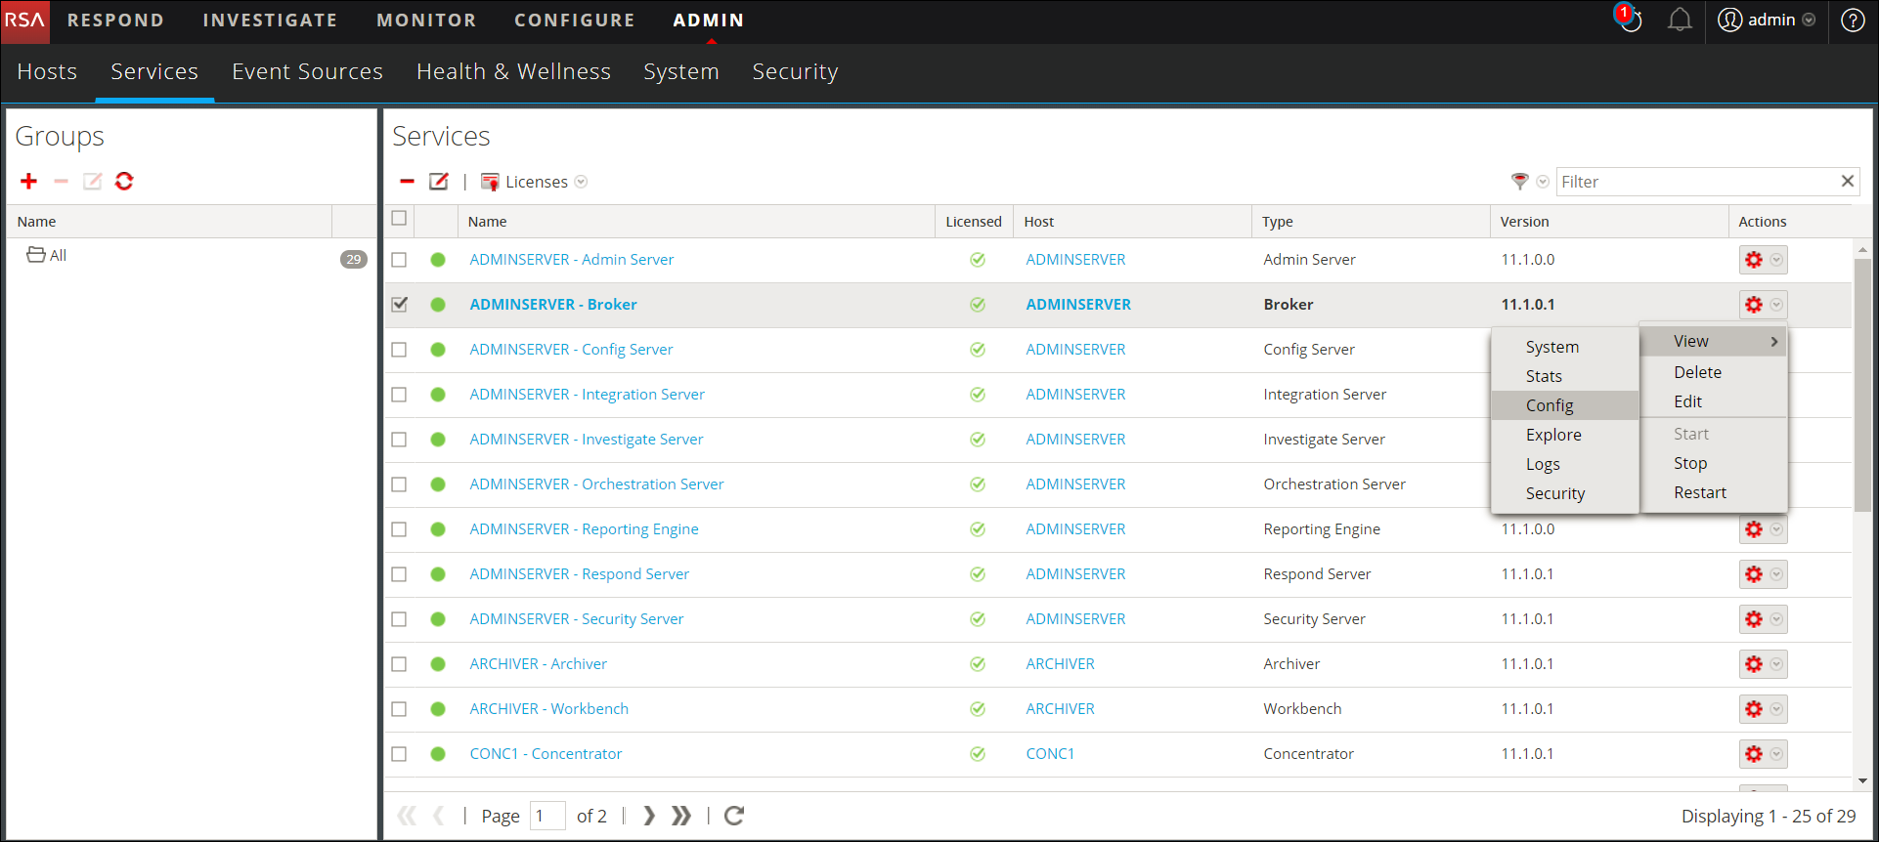This screenshot has height=842, width=1879.
Task: Click the remove service minus icon
Action: coord(407,182)
